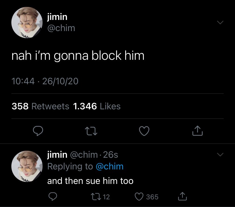Open the 10:44 · 26/10/20 timestamp
Viewport: 235px width, 207px height.
pyautogui.click(x=45, y=81)
